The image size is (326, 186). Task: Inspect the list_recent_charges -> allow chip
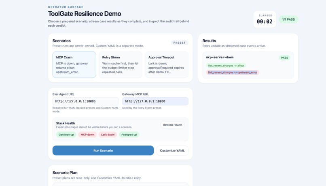(226, 66)
